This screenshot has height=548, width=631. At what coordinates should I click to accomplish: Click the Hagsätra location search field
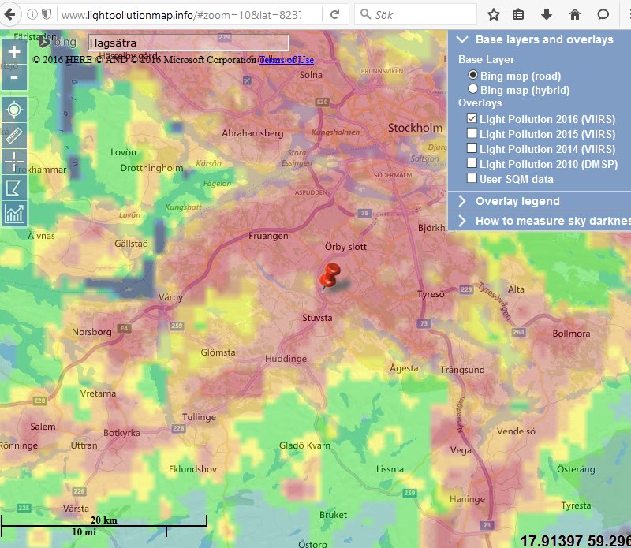pyautogui.click(x=188, y=43)
